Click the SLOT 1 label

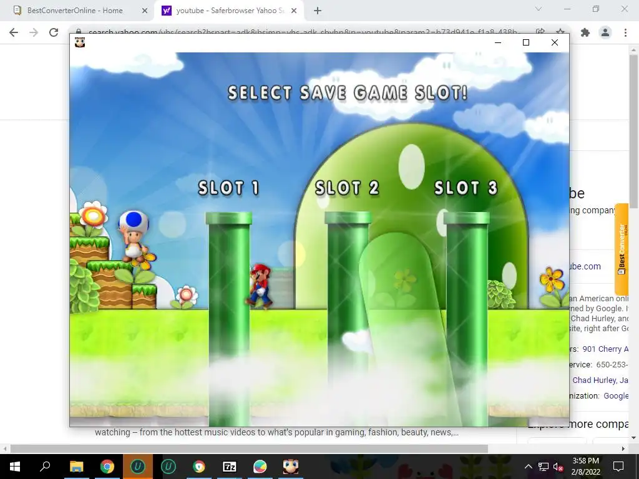tap(228, 188)
